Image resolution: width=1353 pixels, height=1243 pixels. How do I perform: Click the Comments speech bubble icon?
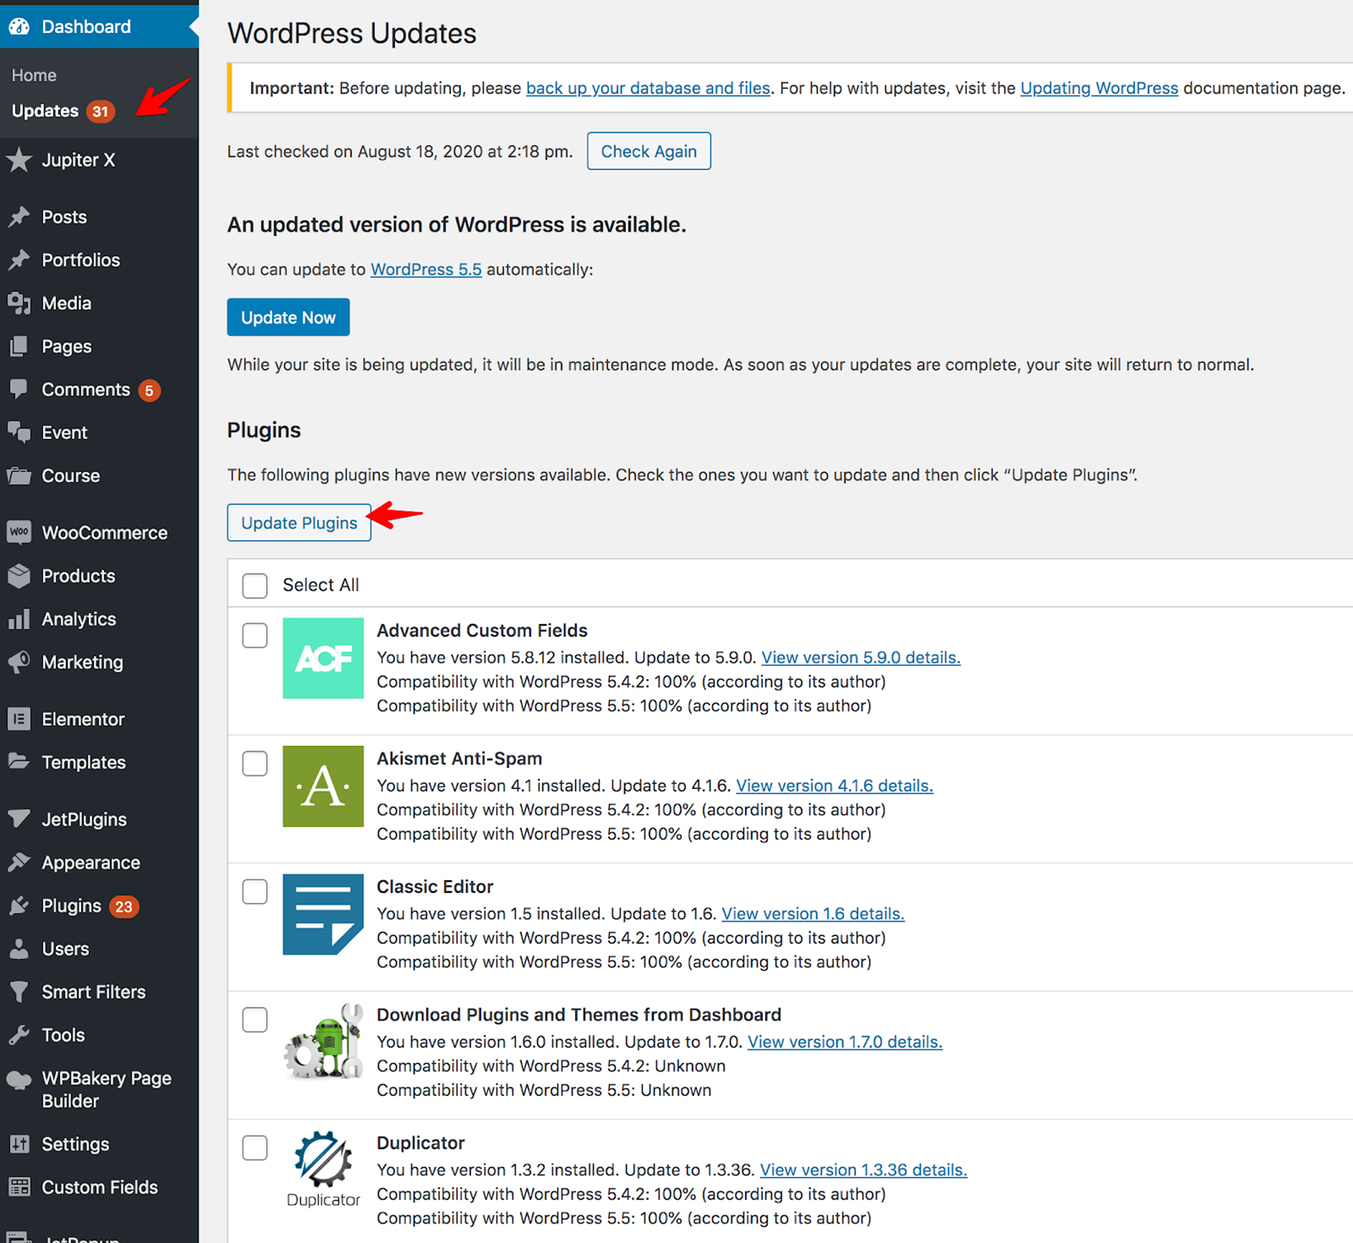20,389
